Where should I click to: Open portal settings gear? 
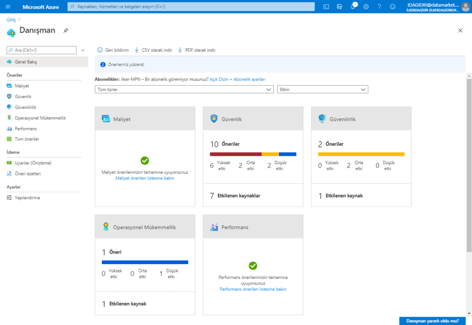[366, 6]
